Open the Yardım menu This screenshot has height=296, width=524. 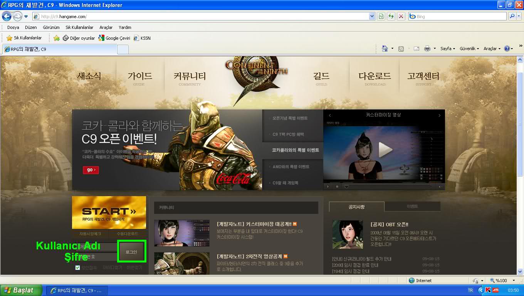(125, 27)
